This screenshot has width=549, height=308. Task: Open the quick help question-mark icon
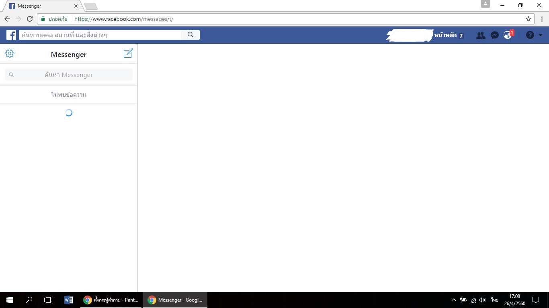click(530, 35)
